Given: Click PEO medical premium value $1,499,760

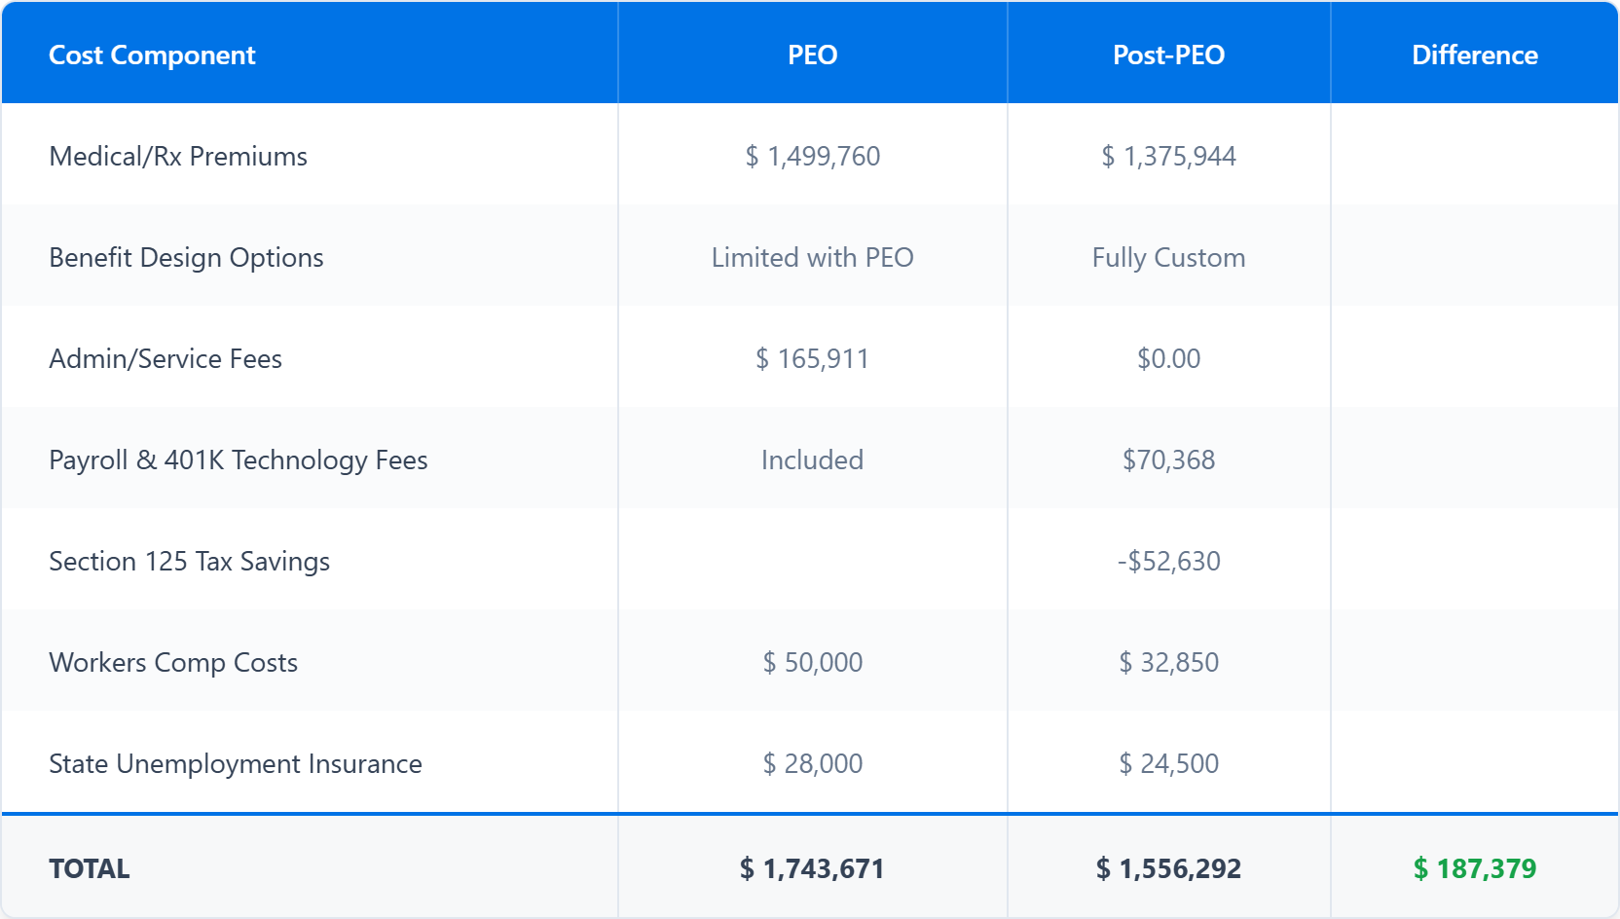Looking at the screenshot, I should (812, 157).
